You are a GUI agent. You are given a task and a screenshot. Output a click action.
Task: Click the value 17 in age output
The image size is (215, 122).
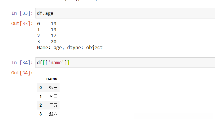pyautogui.click(x=54, y=35)
